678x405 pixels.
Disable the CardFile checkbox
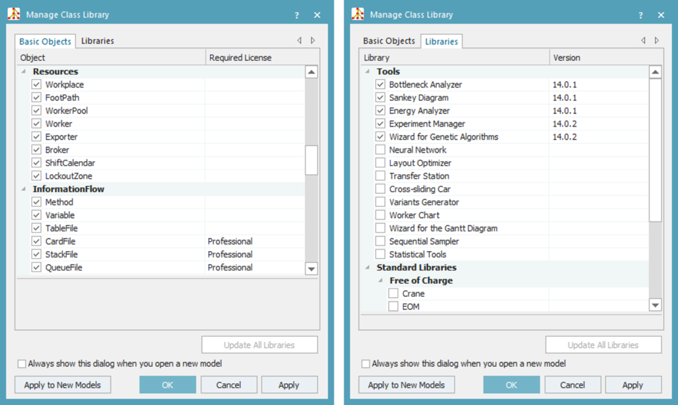(x=36, y=241)
